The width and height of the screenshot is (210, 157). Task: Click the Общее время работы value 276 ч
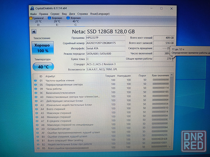point(163,58)
